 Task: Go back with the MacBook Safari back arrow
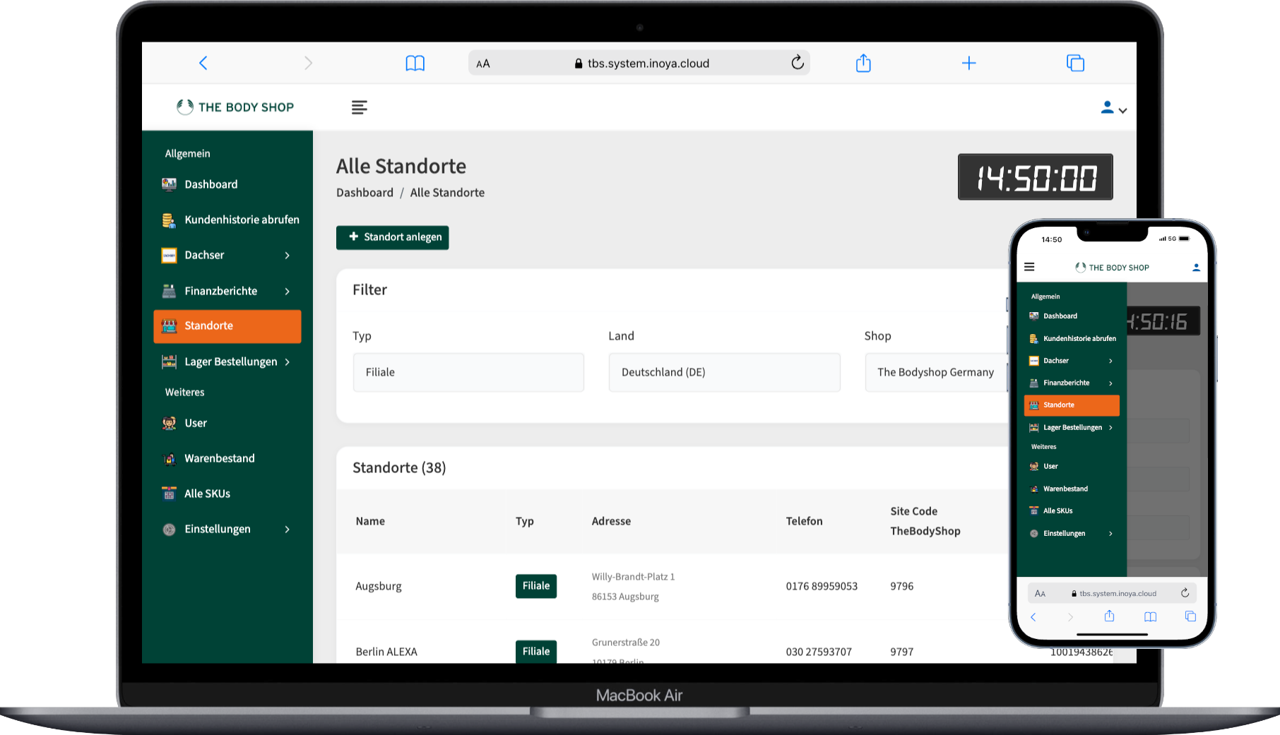(203, 63)
